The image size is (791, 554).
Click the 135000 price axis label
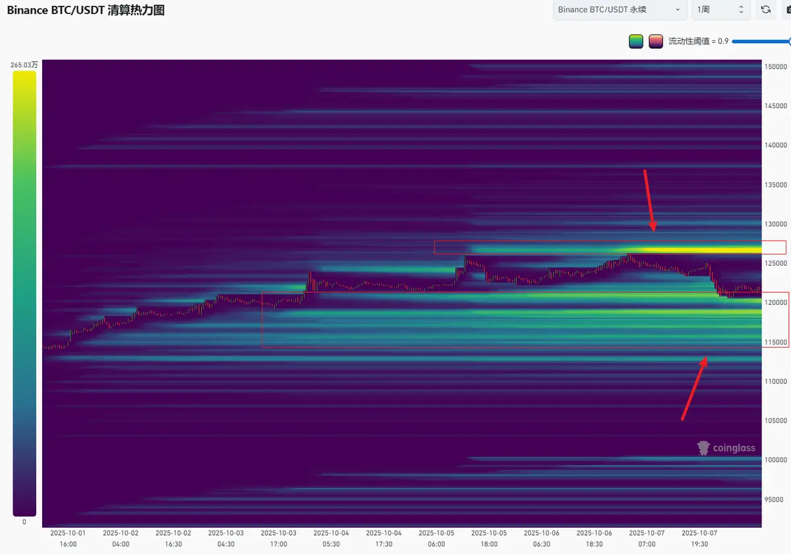[x=776, y=185]
